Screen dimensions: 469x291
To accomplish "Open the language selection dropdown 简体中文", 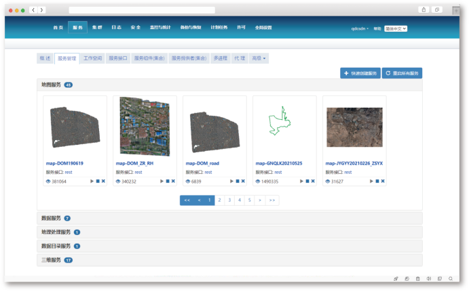I will point(395,28).
